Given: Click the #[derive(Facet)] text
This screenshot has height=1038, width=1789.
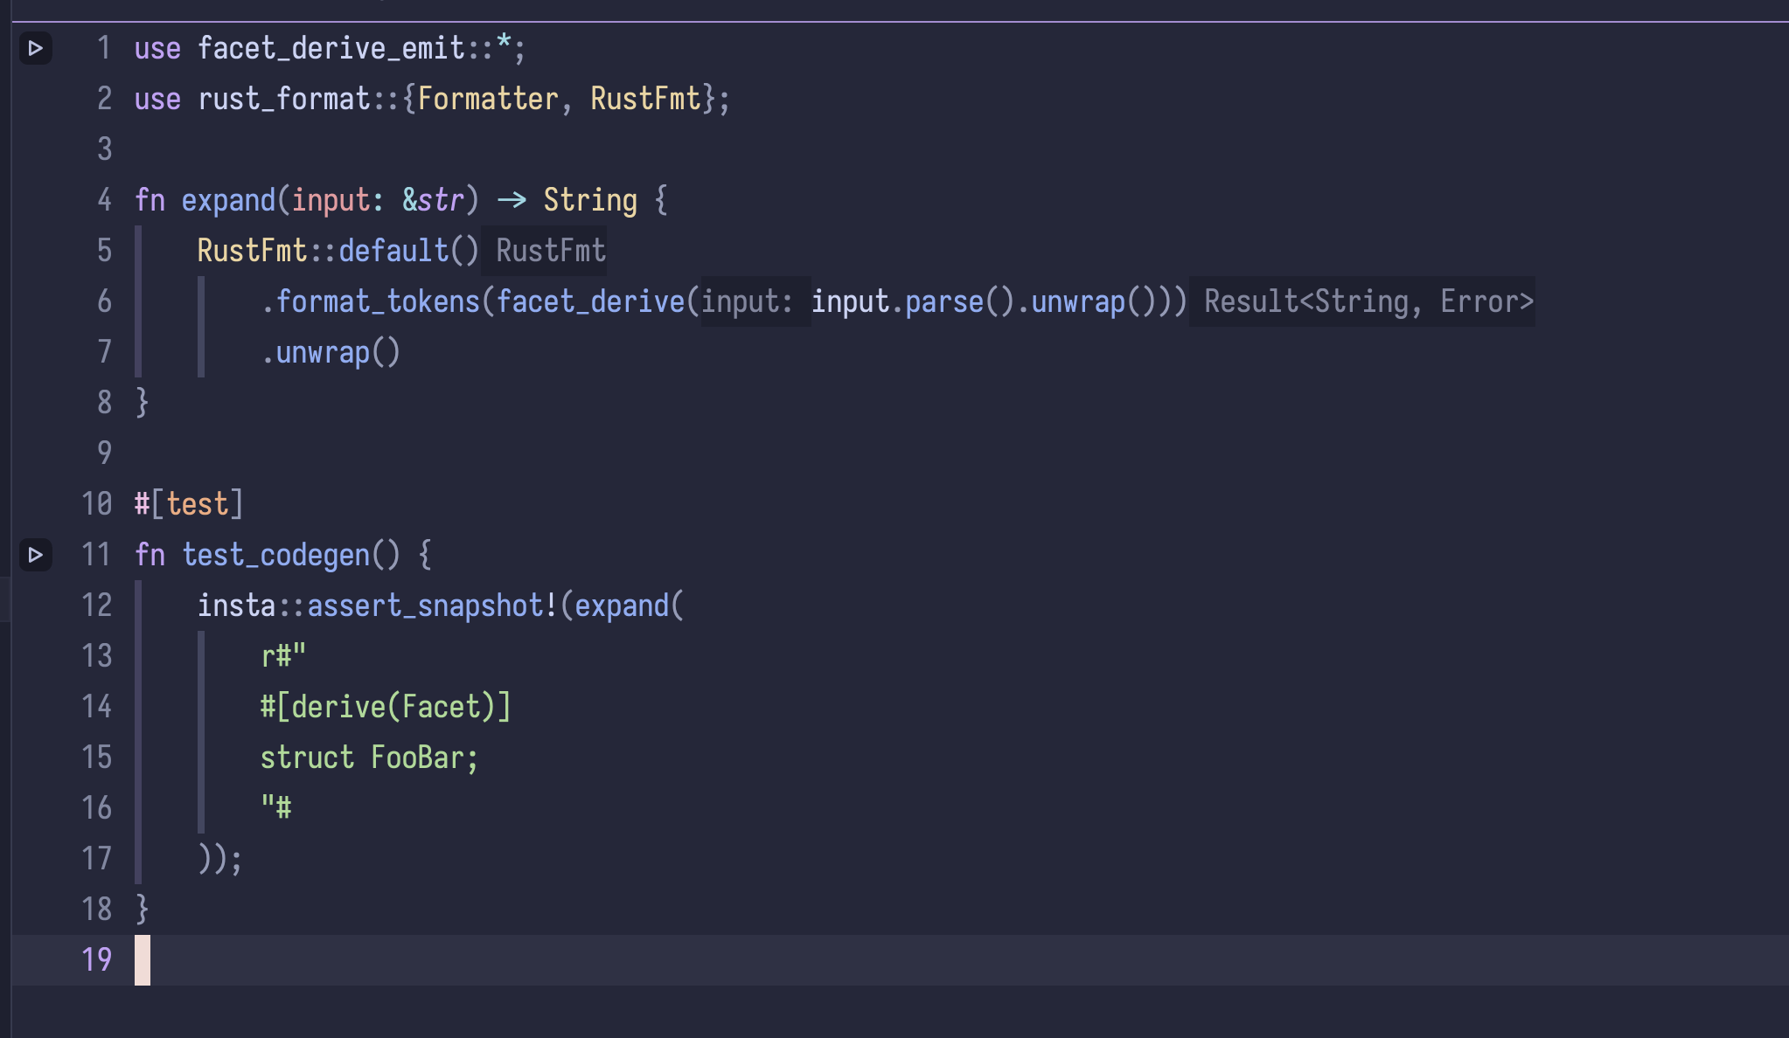Looking at the screenshot, I should [386, 707].
